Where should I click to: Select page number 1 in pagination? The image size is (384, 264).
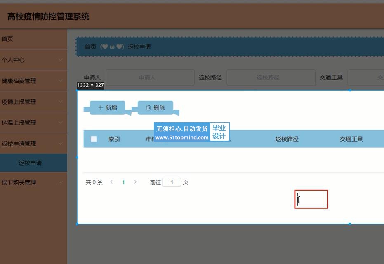(x=123, y=182)
